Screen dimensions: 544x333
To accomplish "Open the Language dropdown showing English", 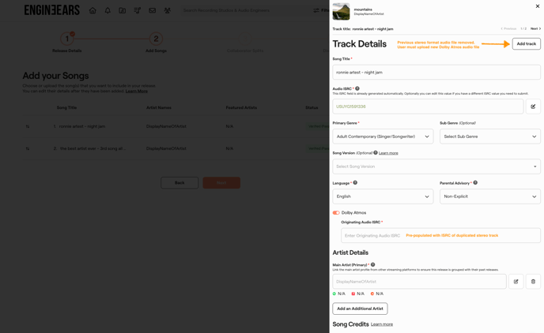I will [383, 196].
